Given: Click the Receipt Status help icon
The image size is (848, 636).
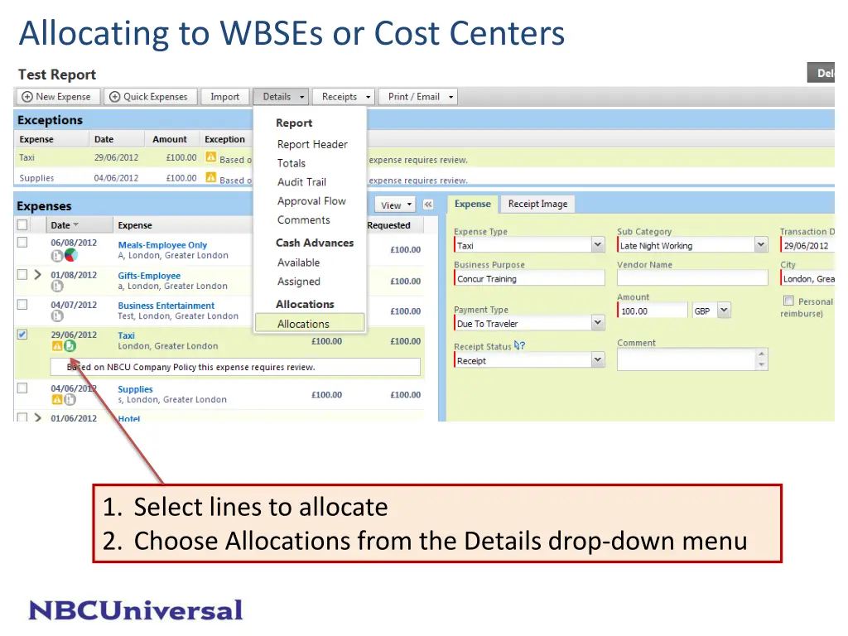Looking at the screenshot, I should tap(520, 346).
